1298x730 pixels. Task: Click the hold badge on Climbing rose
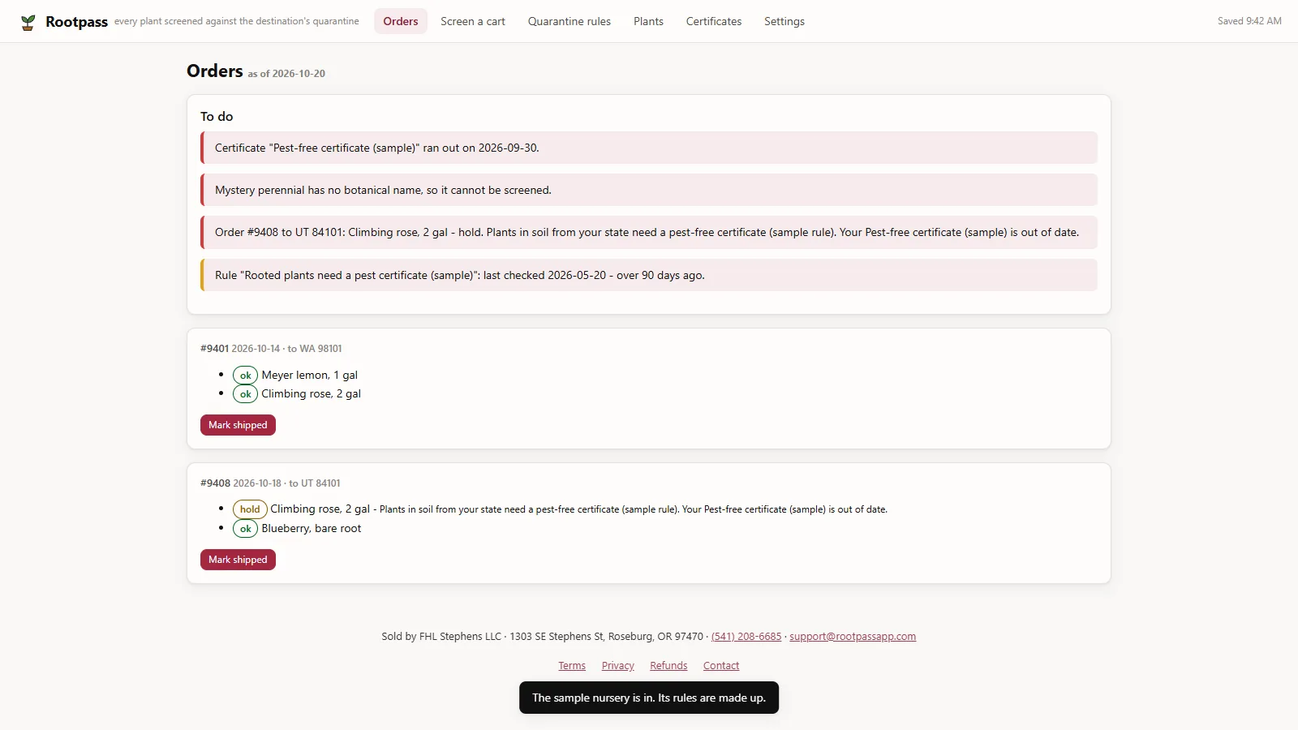click(x=250, y=509)
